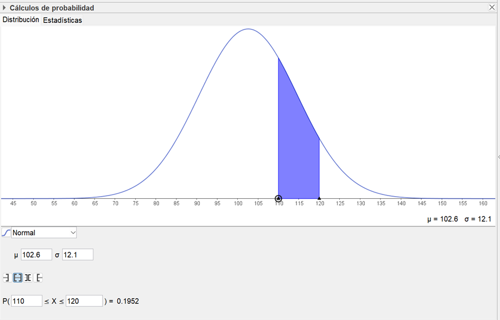
Task: Collapse the Cálculos de probabilidad panel triangle
Action: (4, 8)
